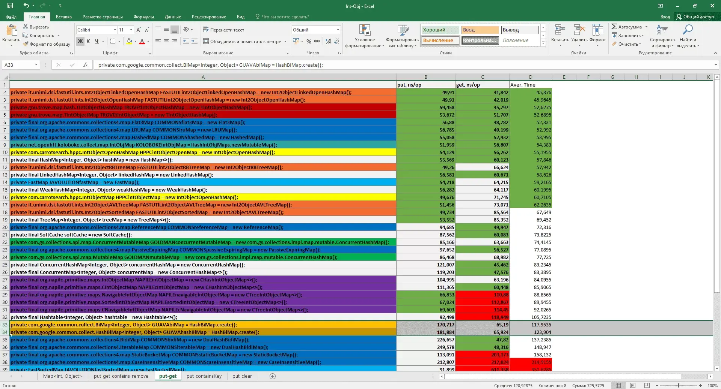Image resolution: width=721 pixels, height=389 pixels.
Task: Click the Percent style icon
Action: click(309, 41)
